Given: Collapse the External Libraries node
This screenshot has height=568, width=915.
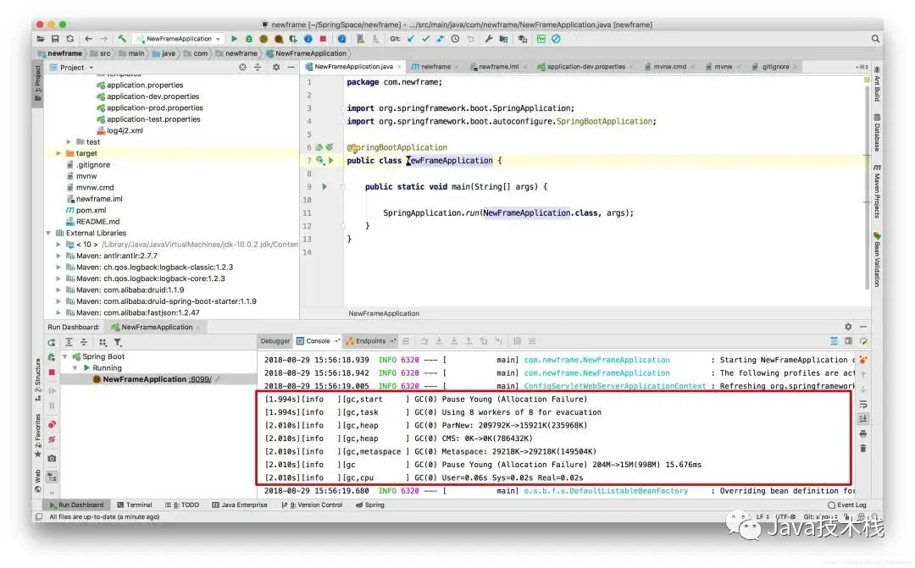Looking at the screenshot, I should point(48,234).
